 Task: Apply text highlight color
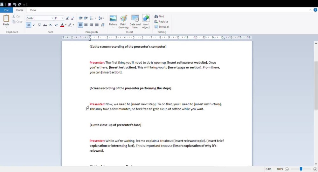click(70, 25)
